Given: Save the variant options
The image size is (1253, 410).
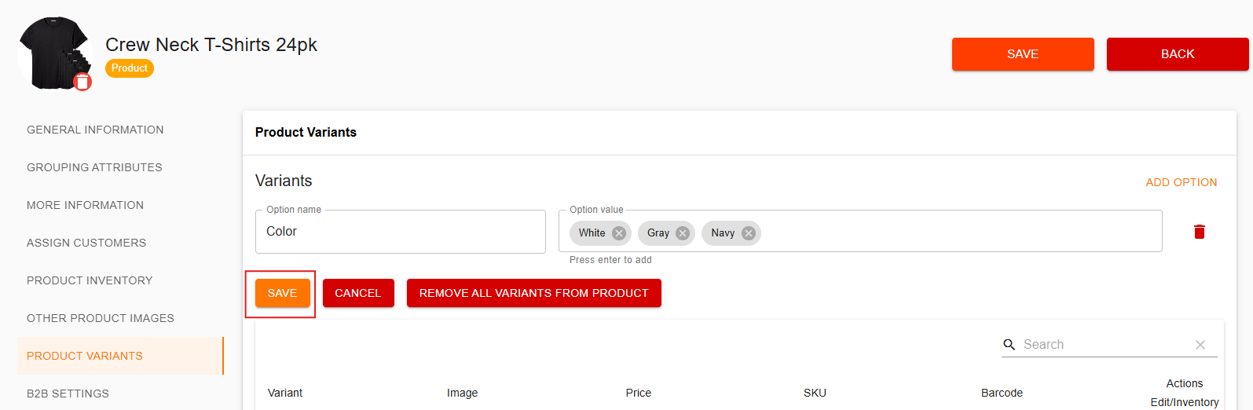Looking at the screenshot, I should point(282,293).
